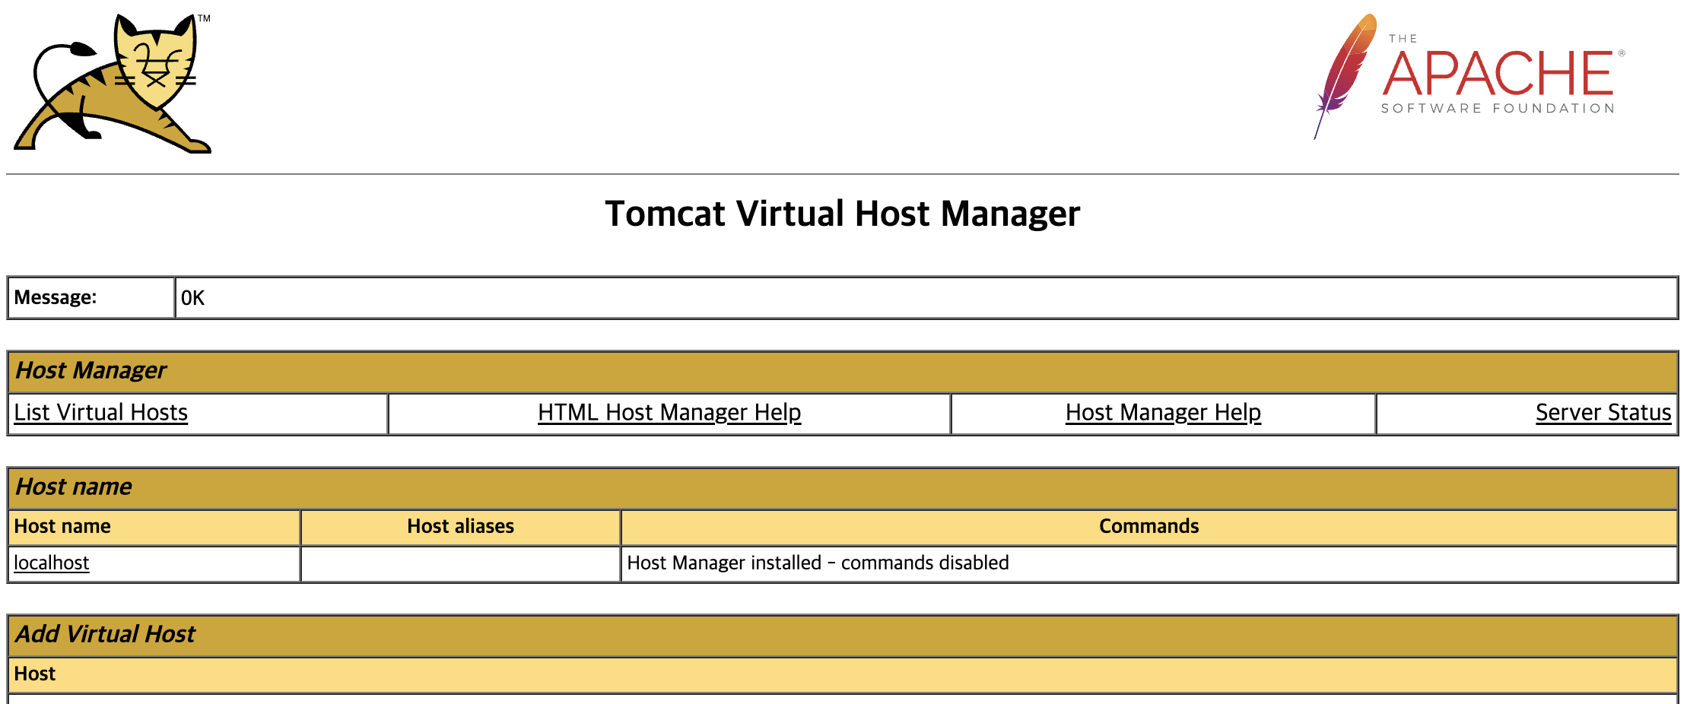The height and width of the screenshot is (704, 1687).
Task: Click the italic Host name section header
Action: [x=843, y=487]
